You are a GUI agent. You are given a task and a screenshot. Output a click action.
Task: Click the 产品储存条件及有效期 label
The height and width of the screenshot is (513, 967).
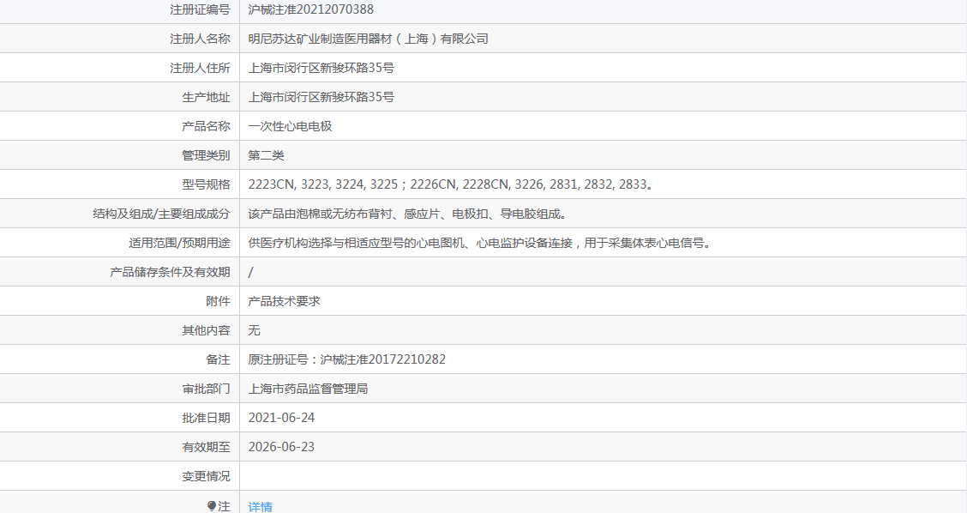170,272
